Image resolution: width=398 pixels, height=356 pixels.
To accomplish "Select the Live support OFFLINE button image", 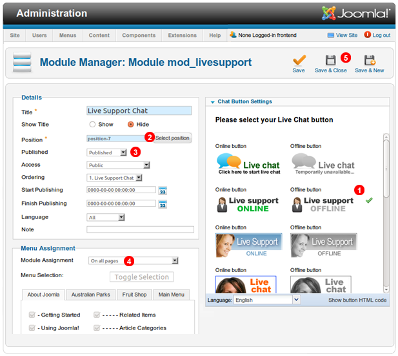I will (x=323, y=204).
